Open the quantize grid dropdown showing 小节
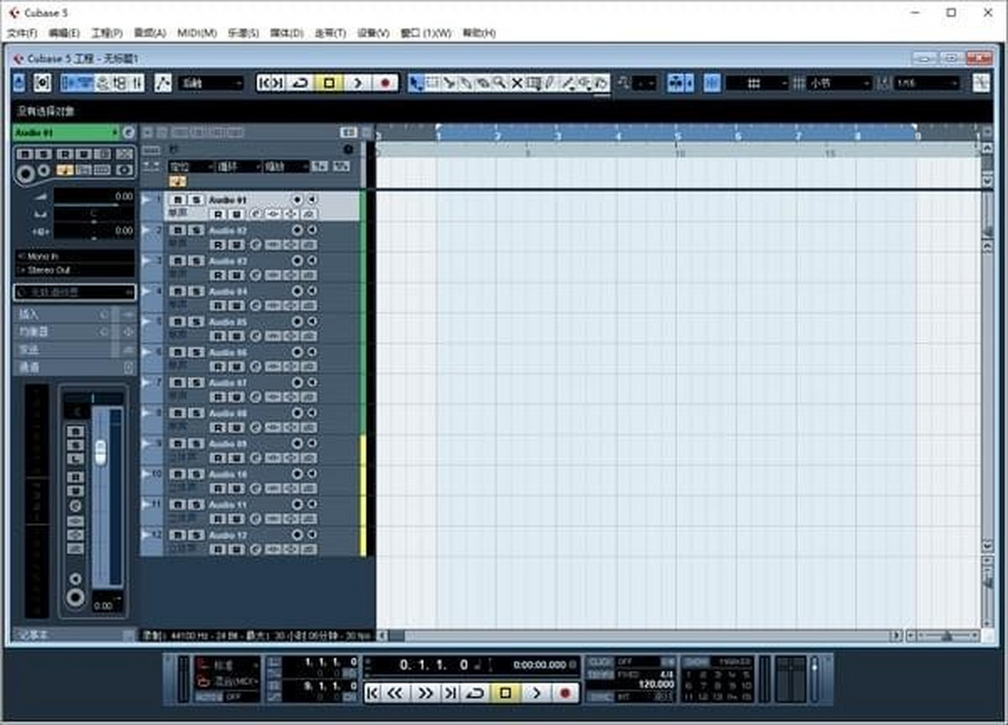 click(x=840, y=83)
